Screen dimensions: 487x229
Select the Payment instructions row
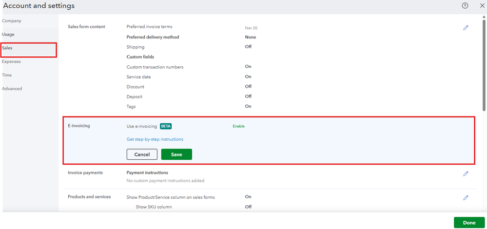click(x=147, y=172)
